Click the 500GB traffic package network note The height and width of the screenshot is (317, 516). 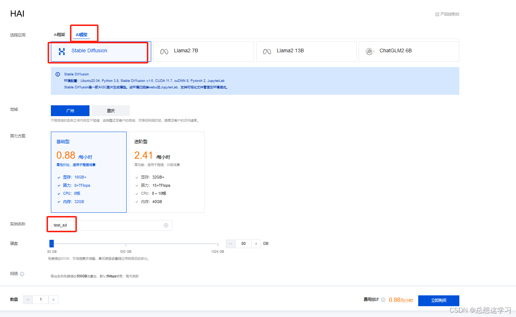pyautogui.click(x=95, y=276)
